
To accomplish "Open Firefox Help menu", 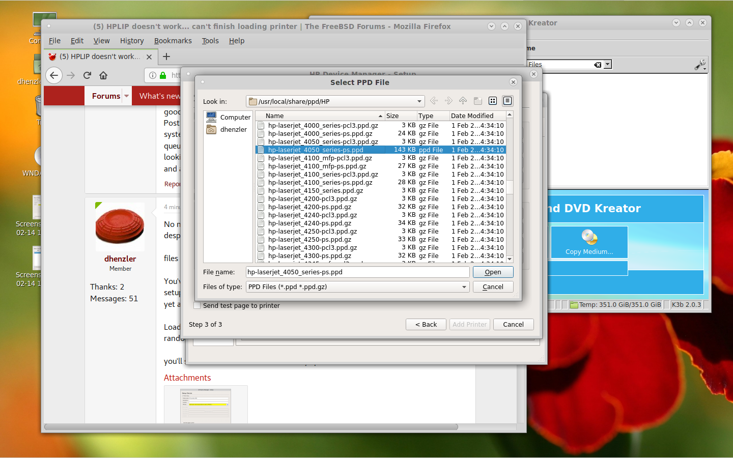I will 237,41.
